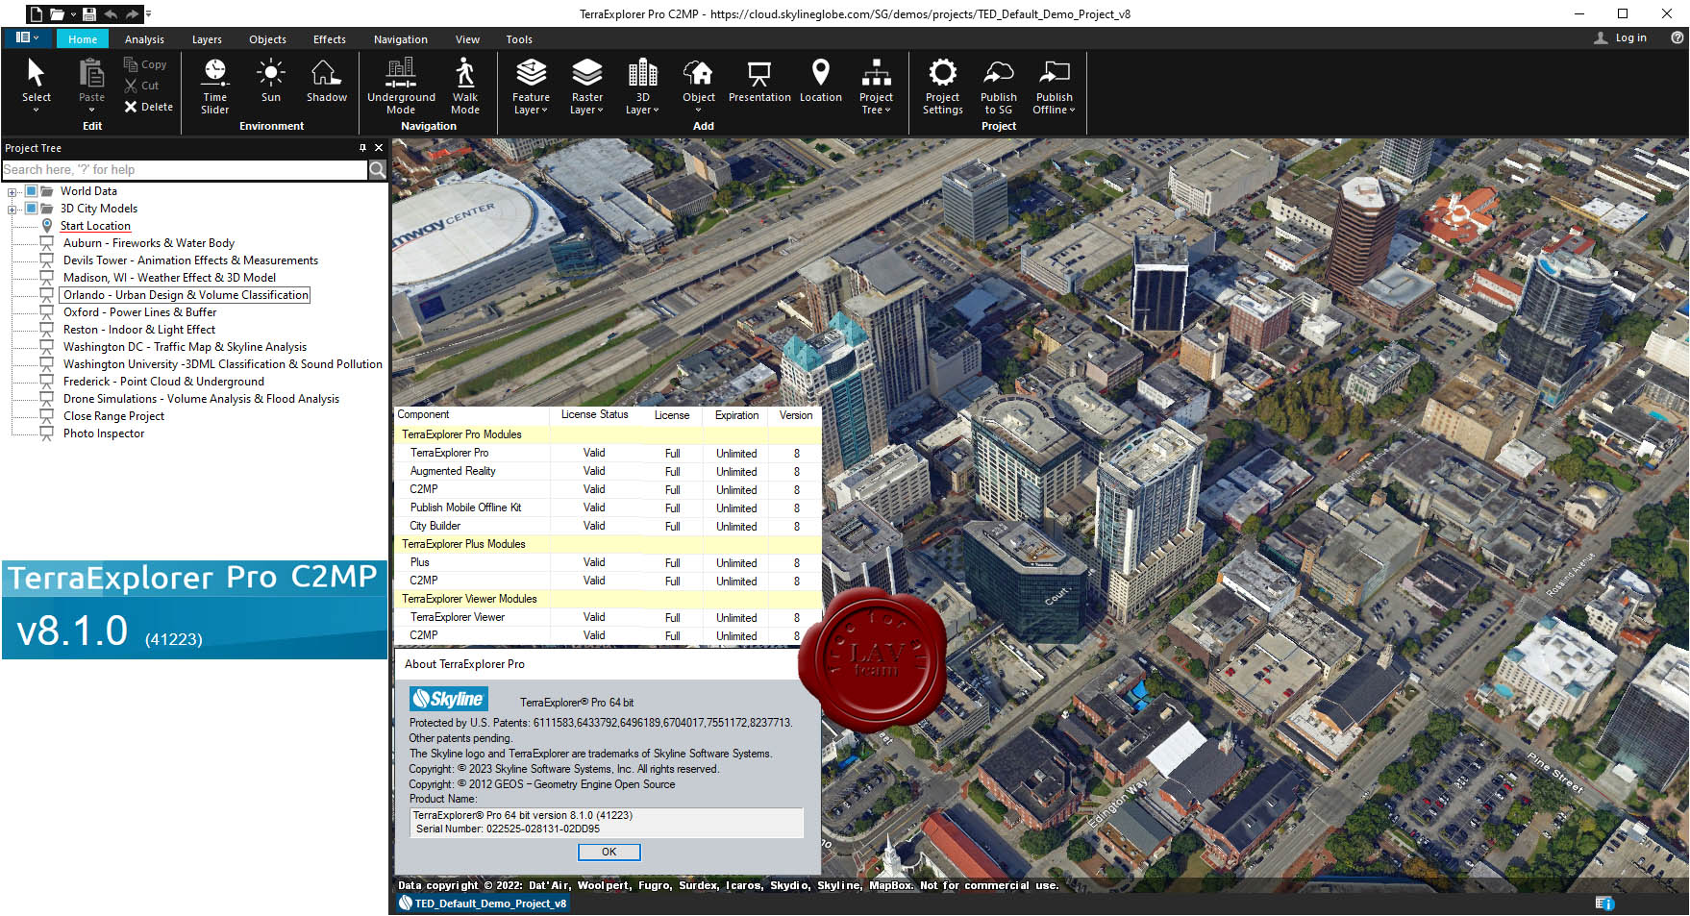Image resolution: width=1690 pixels, height=916 pixels.
Task: Toggle 3D City Models checkbox
Action: [31, 209]
